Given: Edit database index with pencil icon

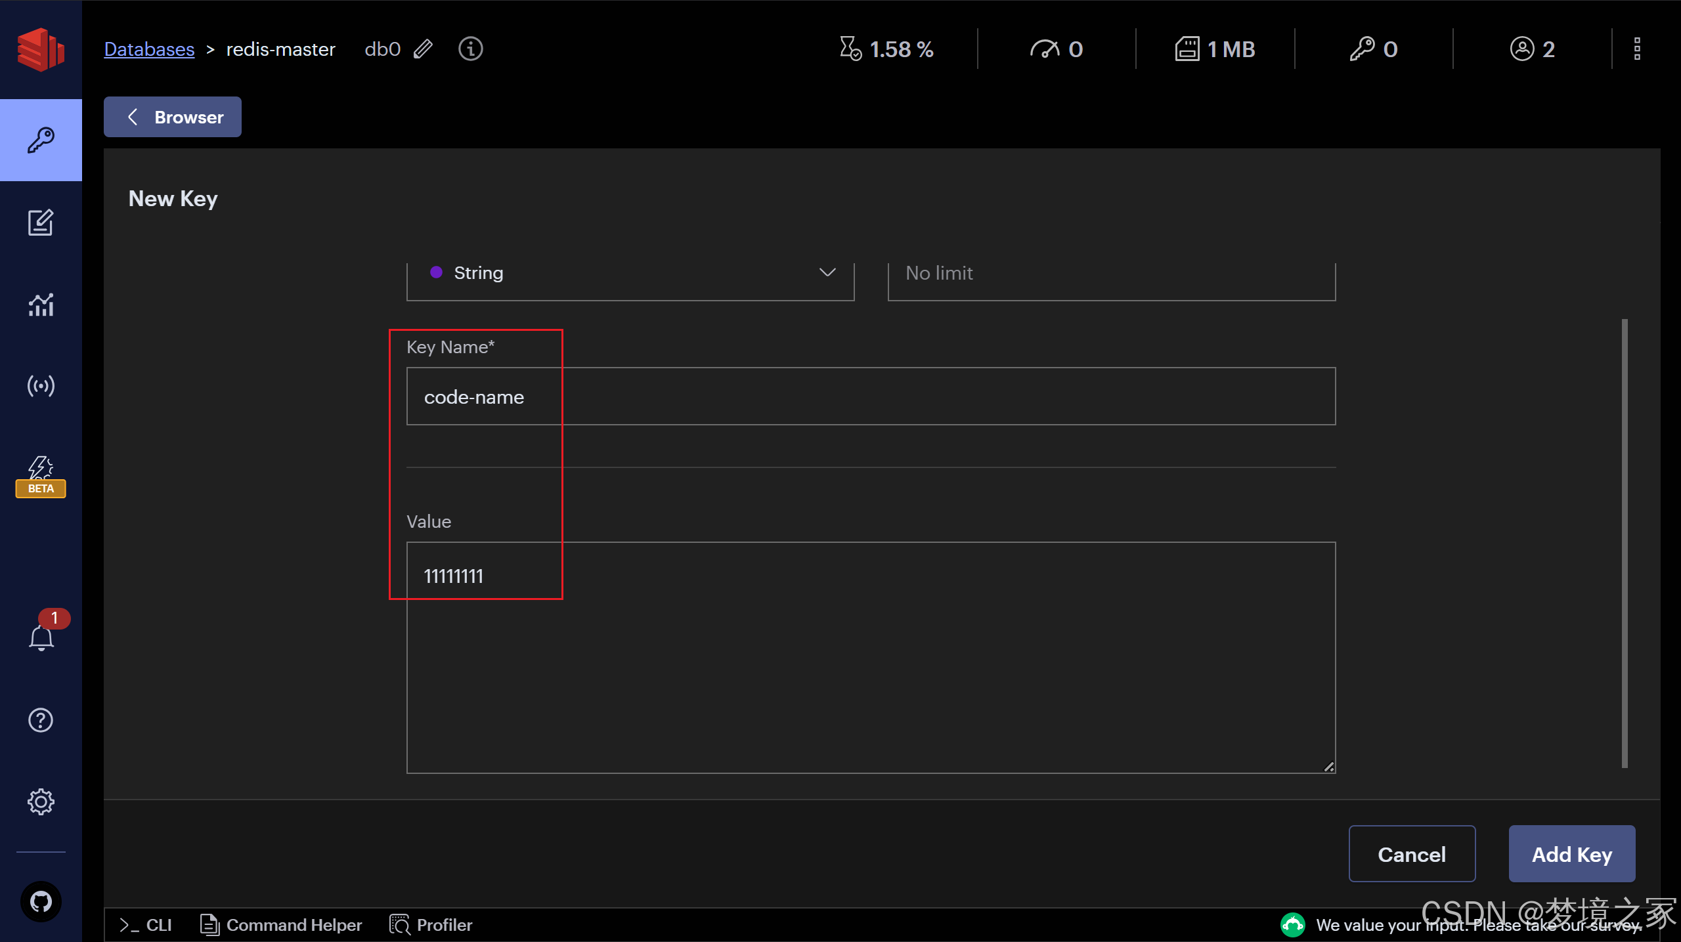Looking at the screenshot, I should (423, 49).
